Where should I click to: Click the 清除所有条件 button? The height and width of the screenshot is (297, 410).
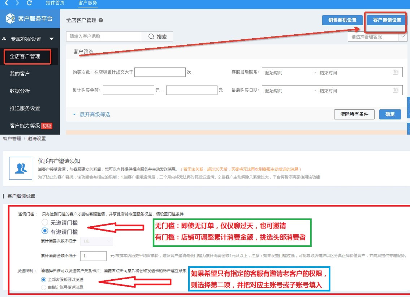point(354,114)
